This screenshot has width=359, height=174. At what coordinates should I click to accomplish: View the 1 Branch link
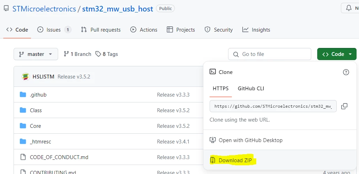pyautogui.click(x=77, y=54)
